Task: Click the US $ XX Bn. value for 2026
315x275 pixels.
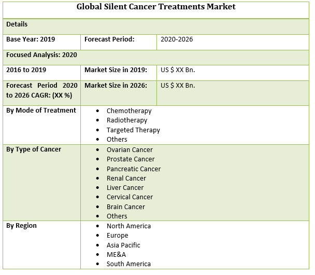Action: click(x=178, y=86)
